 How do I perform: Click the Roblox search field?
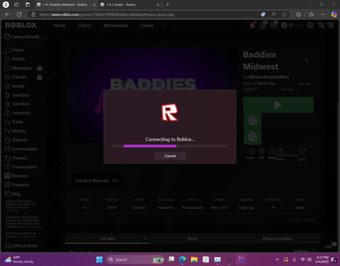point(202,25)
